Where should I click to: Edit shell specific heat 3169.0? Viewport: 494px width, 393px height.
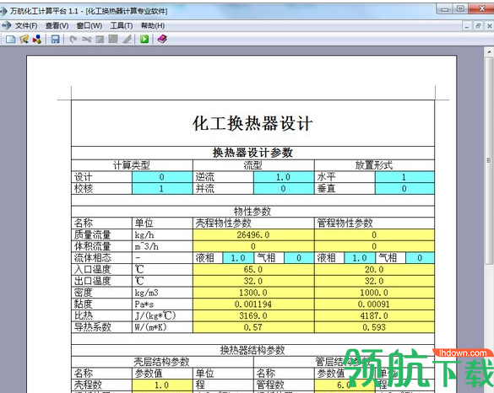pyautogui.click(x=253, y=315)
